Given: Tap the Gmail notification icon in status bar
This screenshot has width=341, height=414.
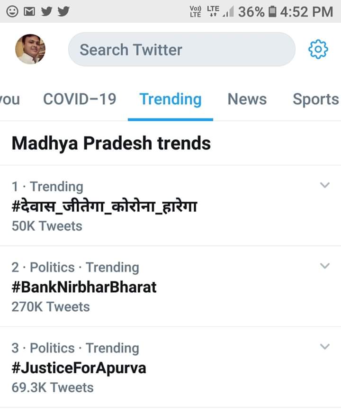Looking at the screenshot, I should (x=29, y=11).
